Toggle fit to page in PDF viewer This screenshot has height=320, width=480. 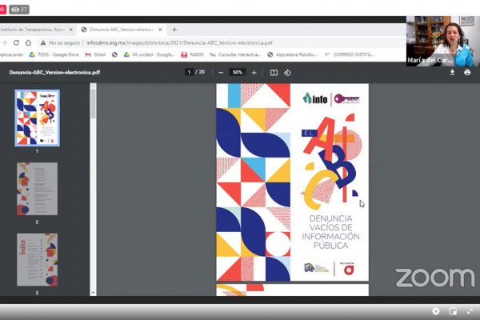[x=274, y=73]
